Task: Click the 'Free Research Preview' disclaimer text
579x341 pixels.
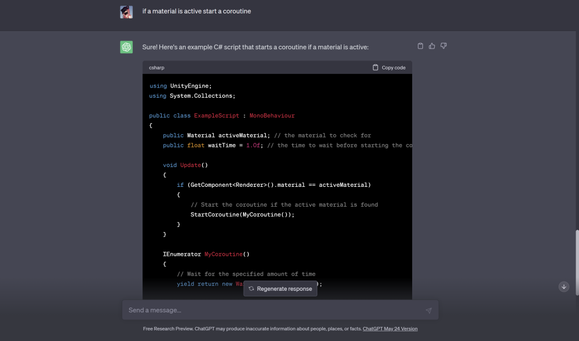Action: [252, 329]
